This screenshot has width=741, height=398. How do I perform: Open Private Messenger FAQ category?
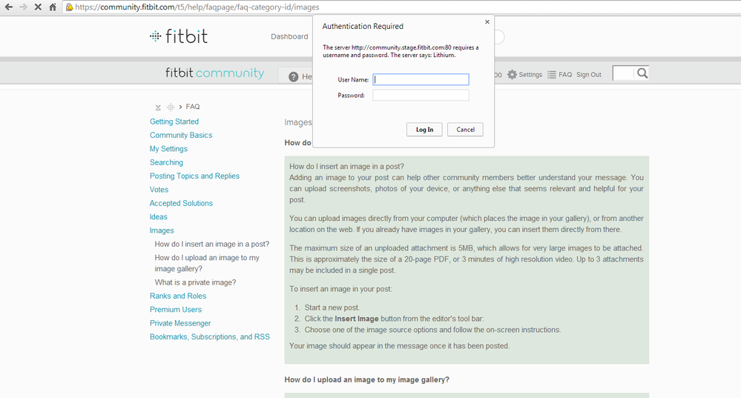pyautogui.click(x=180, y=323)
